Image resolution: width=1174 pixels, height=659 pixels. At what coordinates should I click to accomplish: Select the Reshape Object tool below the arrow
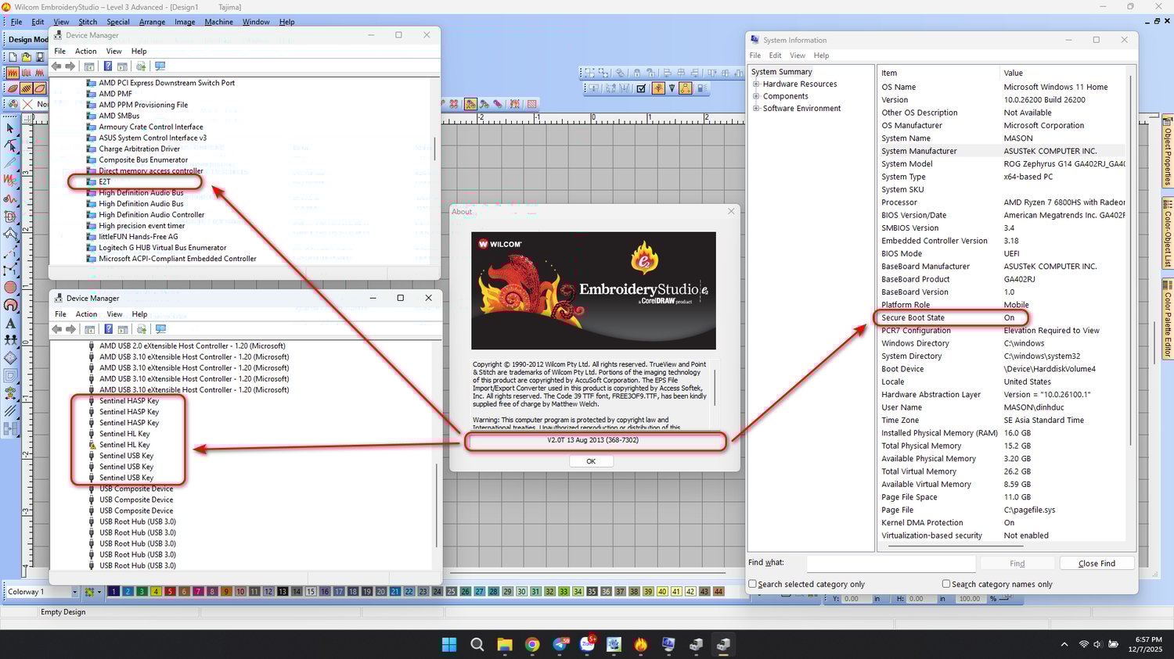pyautogui.click(x=10, y=145)
